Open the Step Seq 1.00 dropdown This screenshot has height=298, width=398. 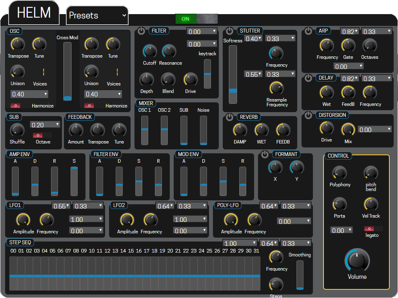tap(240, 243)
